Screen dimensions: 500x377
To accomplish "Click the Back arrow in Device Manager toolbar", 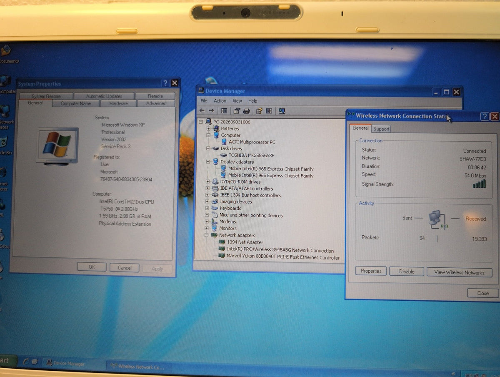I will tap(202, 111).
